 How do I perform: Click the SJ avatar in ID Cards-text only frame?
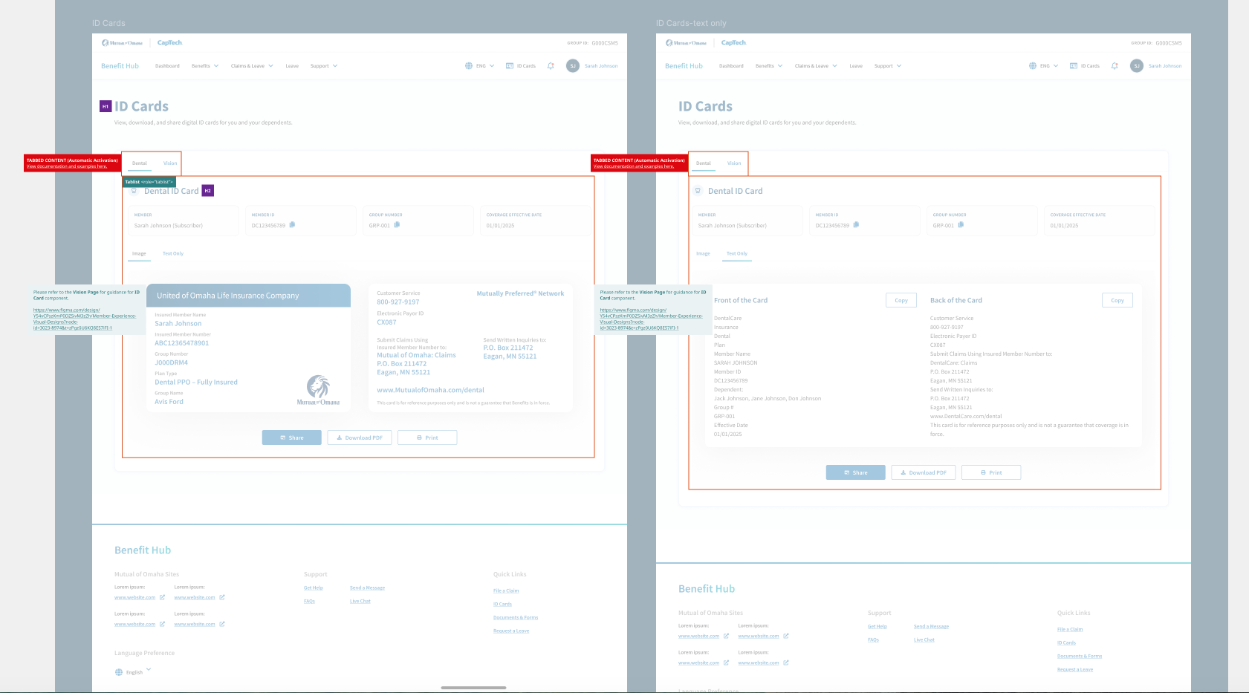(x=1137, y=66)
